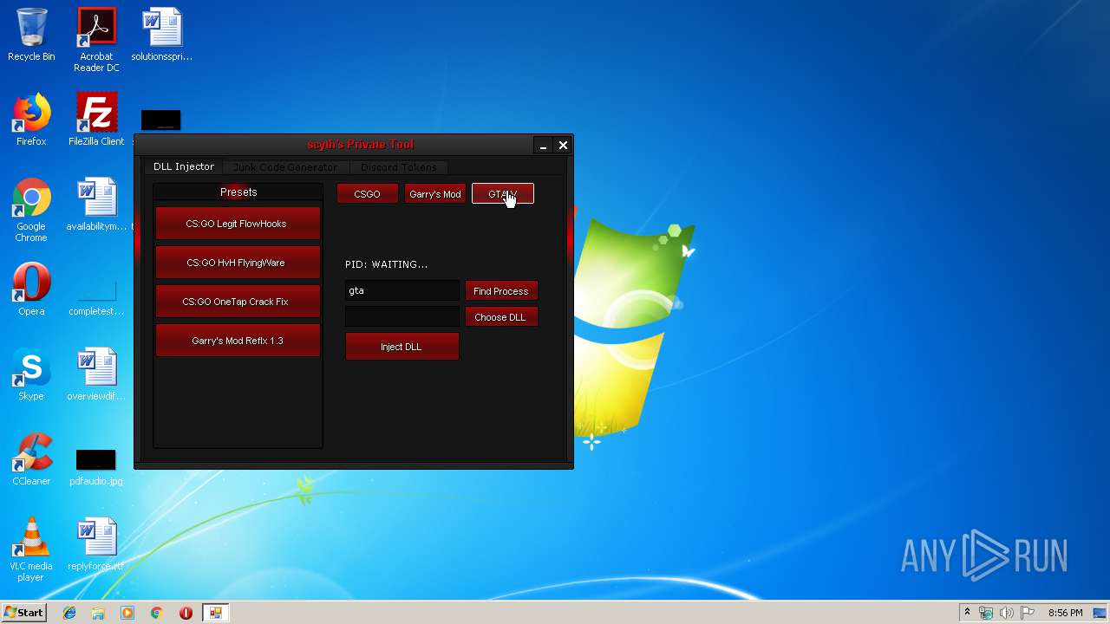Minimize the scyth's Private Tool window
The height and width of the screenshot is (624, 1110).
click(x=543, y=146)
